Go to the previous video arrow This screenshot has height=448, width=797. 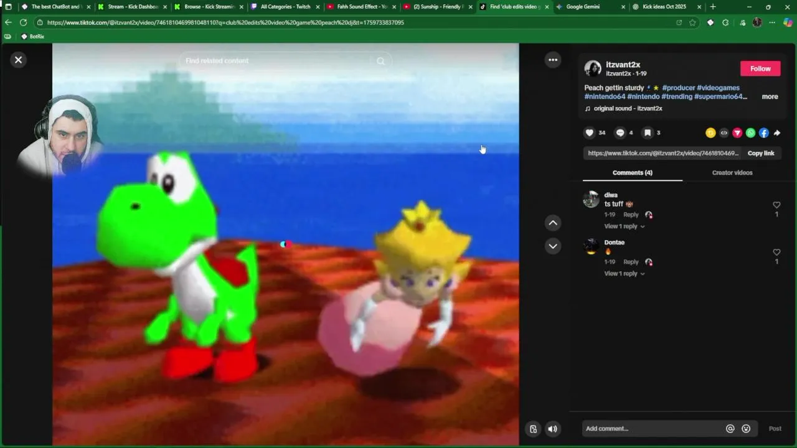[553, 223]
